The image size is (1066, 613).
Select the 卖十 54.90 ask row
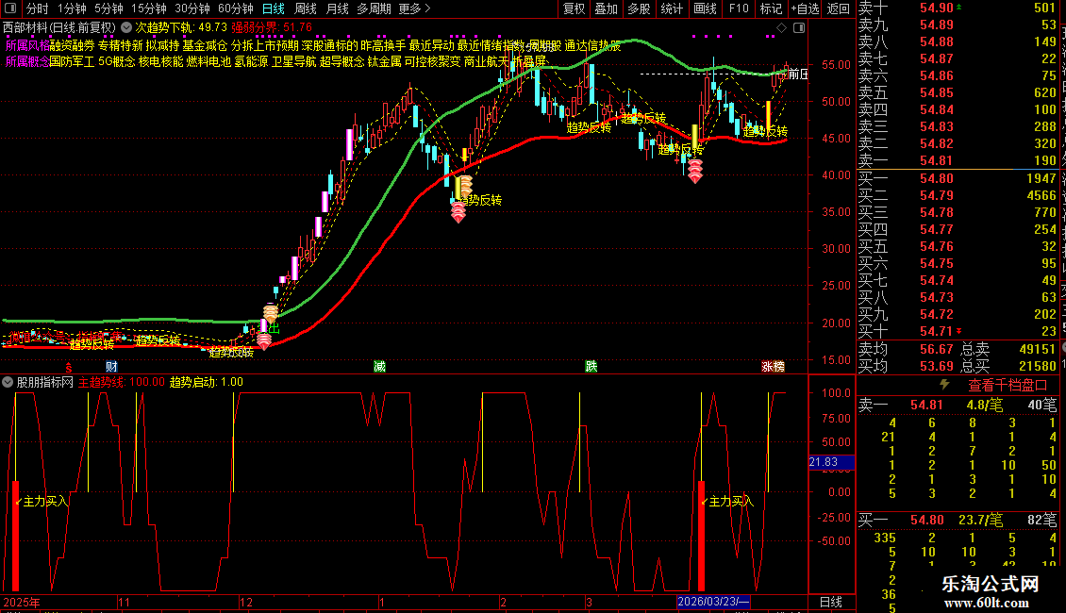coord(958,8)
